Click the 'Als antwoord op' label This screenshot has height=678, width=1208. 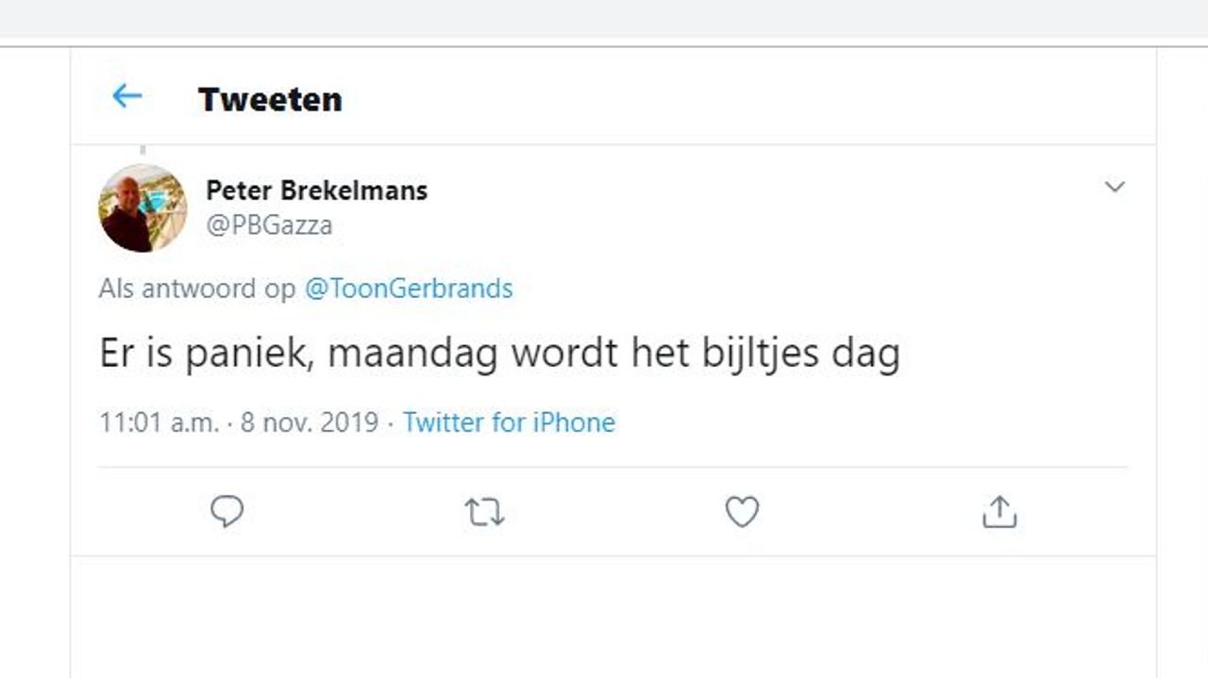click(196, 289)
